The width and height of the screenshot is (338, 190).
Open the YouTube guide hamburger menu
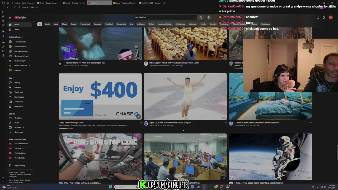point(10,17)
